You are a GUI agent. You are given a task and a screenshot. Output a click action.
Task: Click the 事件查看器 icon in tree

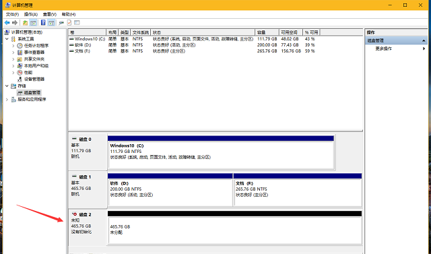coord(20,53)
